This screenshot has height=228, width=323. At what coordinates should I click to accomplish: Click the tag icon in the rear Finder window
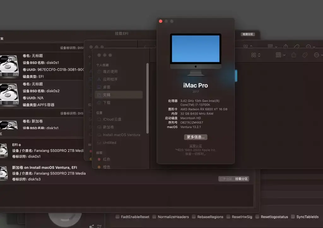point(297,47)
